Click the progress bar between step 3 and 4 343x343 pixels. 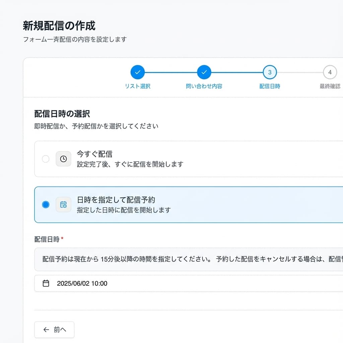[x=300, y=72]
